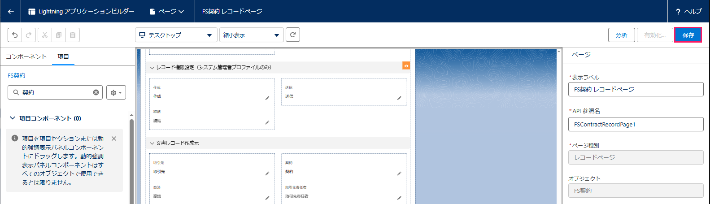
Task: Switch to the 項目 tab
Action: pyautogui.click(x=63, y=56)
